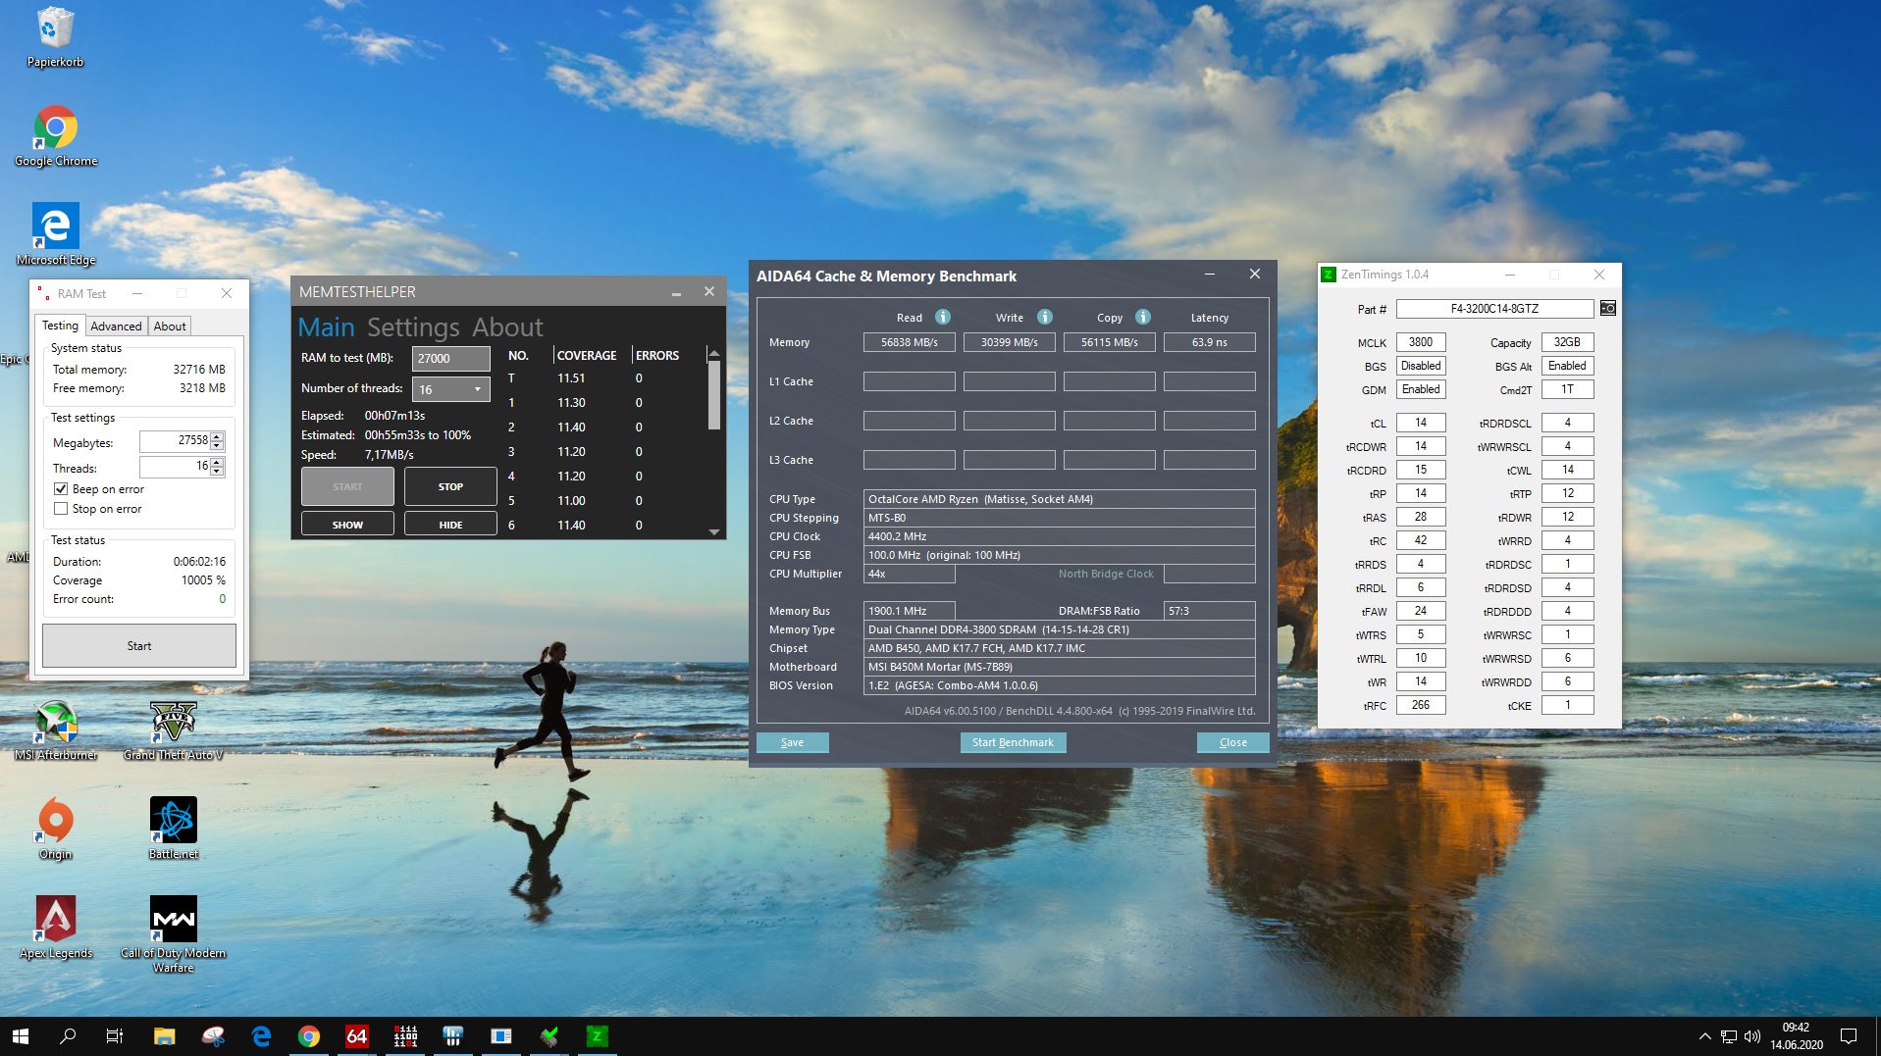Click the coverage list scroll-down arrow in MemTestHelper
Screen dimensions: 1881x1056
714,531
